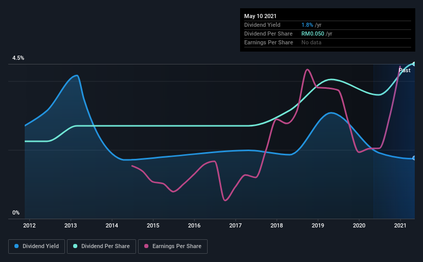
Task: Click the 2014 x-axis label
Action: [112, 225]
